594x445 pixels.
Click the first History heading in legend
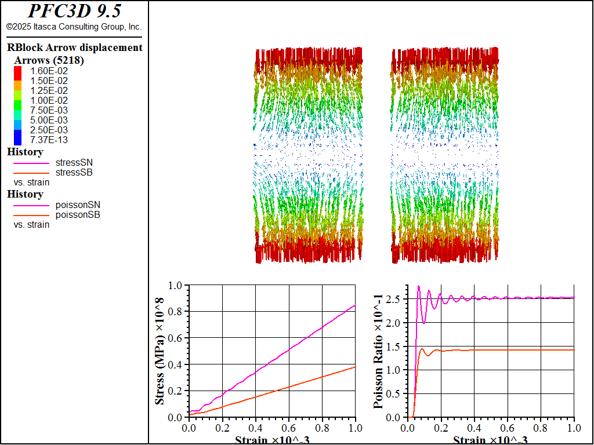(x=25, y=152)
